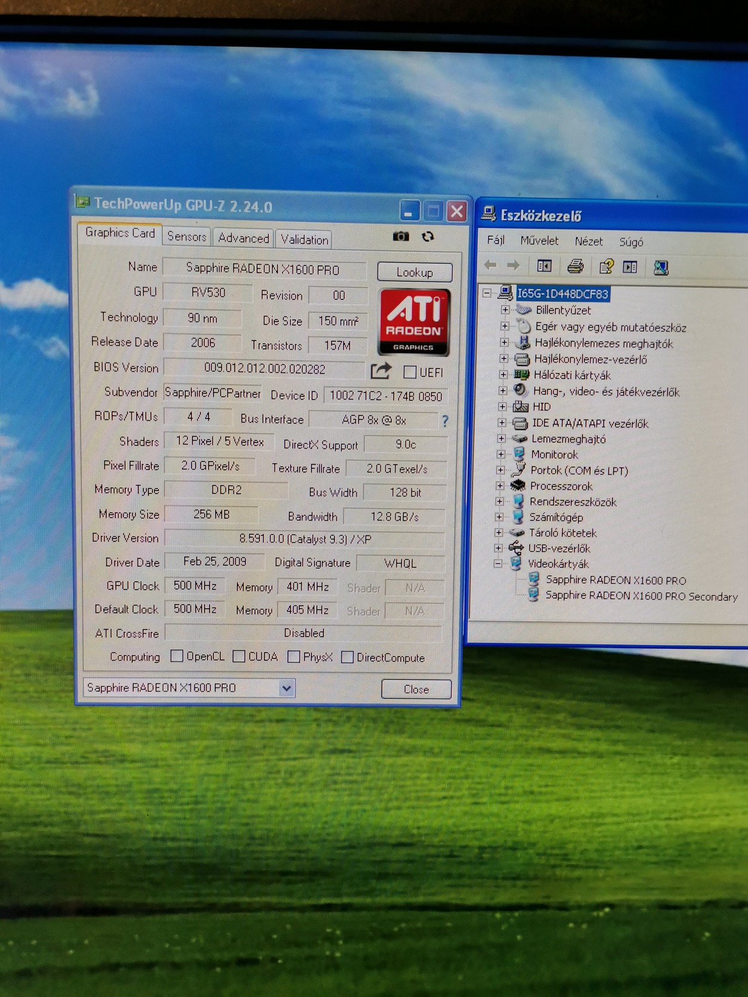Click the Driver Version field
The width and height of the screenshot is (748, 997).
(x=305, y=539)
